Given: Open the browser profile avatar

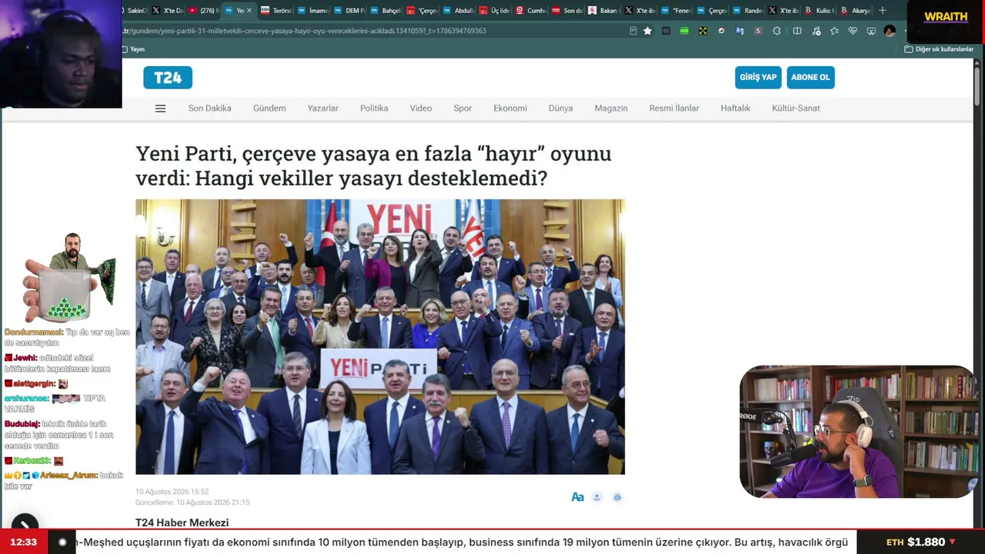Looking at the screenshot, I should (x=890, y=31).
